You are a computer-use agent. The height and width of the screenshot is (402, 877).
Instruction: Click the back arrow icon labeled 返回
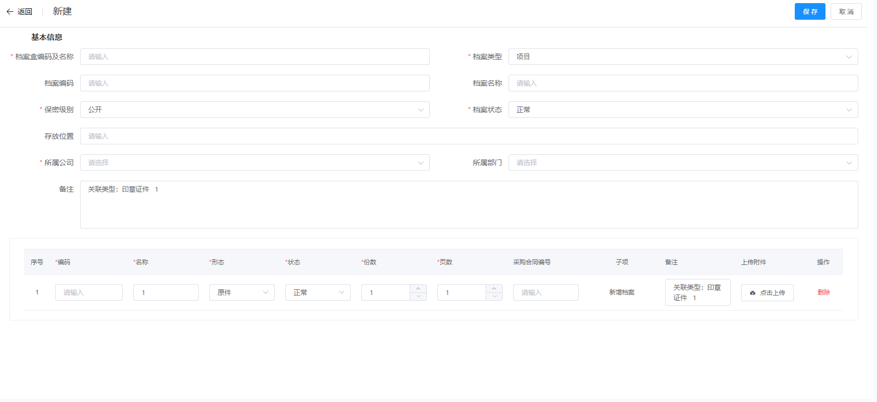(x=10, y=11)
